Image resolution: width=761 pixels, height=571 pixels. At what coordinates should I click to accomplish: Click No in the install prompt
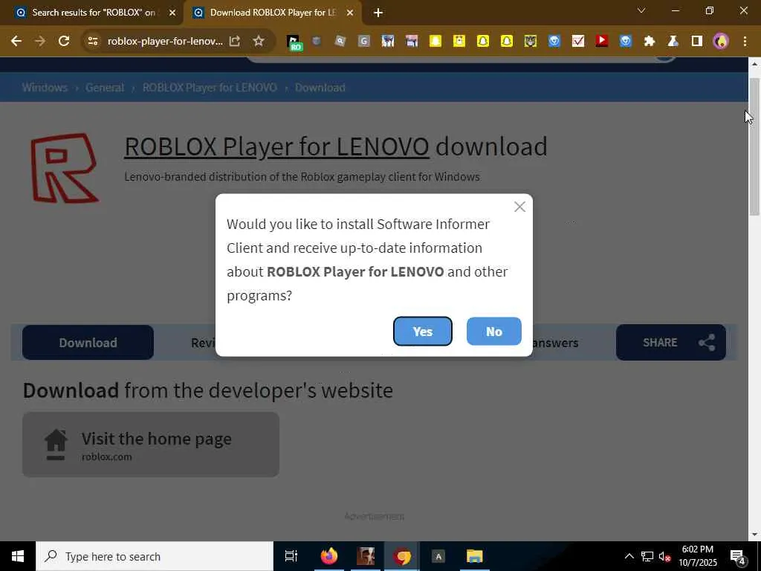493,331
